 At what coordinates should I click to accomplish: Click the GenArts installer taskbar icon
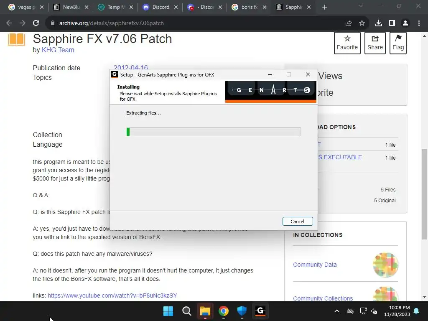pos(260,311)
